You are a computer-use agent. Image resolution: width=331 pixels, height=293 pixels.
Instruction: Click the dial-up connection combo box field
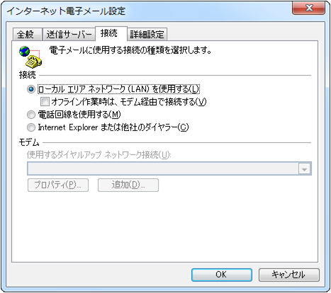click(169, 168)
